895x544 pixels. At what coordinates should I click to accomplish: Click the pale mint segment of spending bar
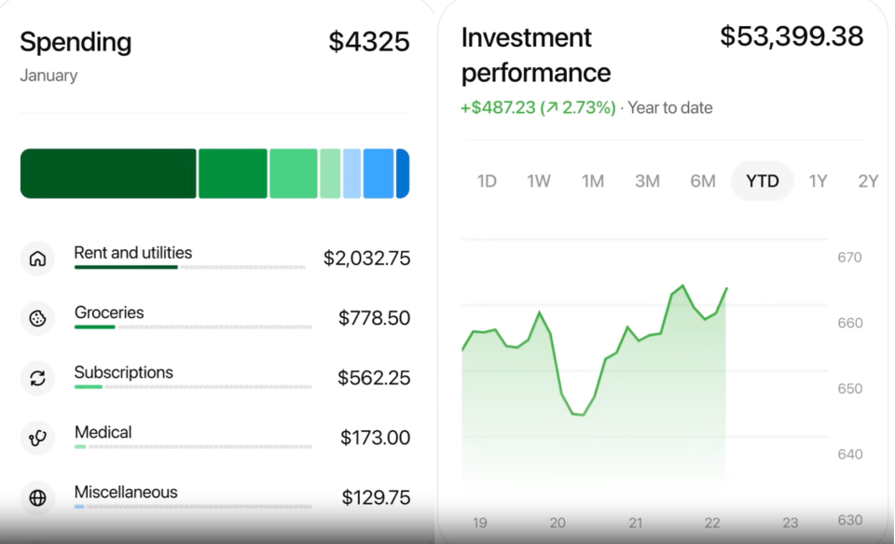[x=330, y=174]
